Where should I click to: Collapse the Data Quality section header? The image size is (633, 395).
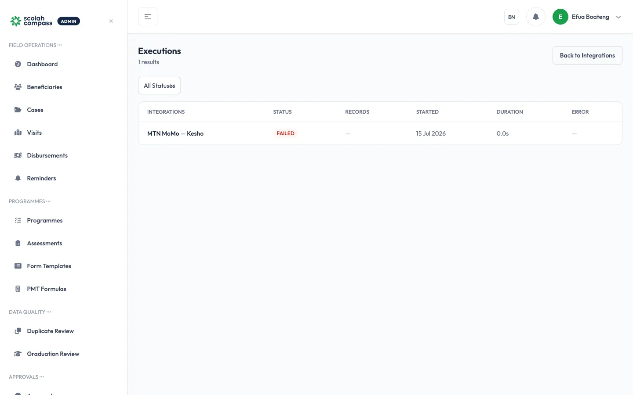(30, 312)
